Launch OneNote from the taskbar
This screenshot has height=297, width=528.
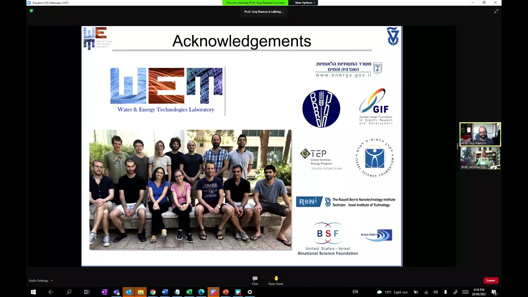click(104, 292)
